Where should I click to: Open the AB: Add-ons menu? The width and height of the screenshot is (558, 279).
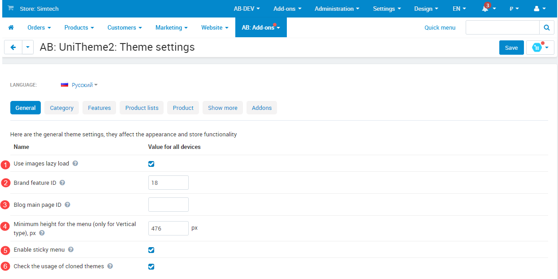point(261,27)
